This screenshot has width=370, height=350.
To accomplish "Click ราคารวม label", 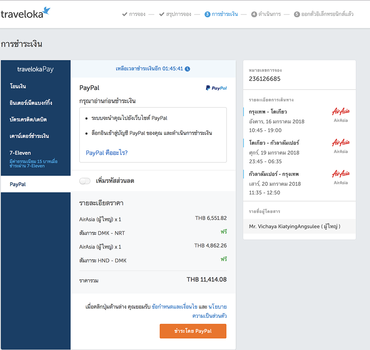I will [x=89, y=280].
